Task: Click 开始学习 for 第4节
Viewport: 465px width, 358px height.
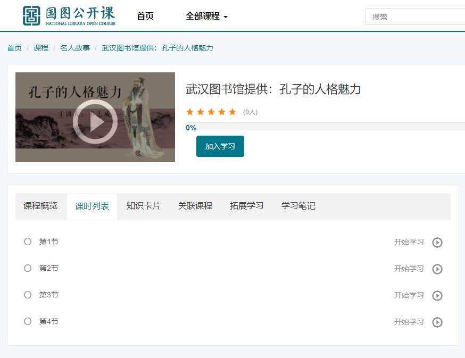Action: (x=409, y=322)
